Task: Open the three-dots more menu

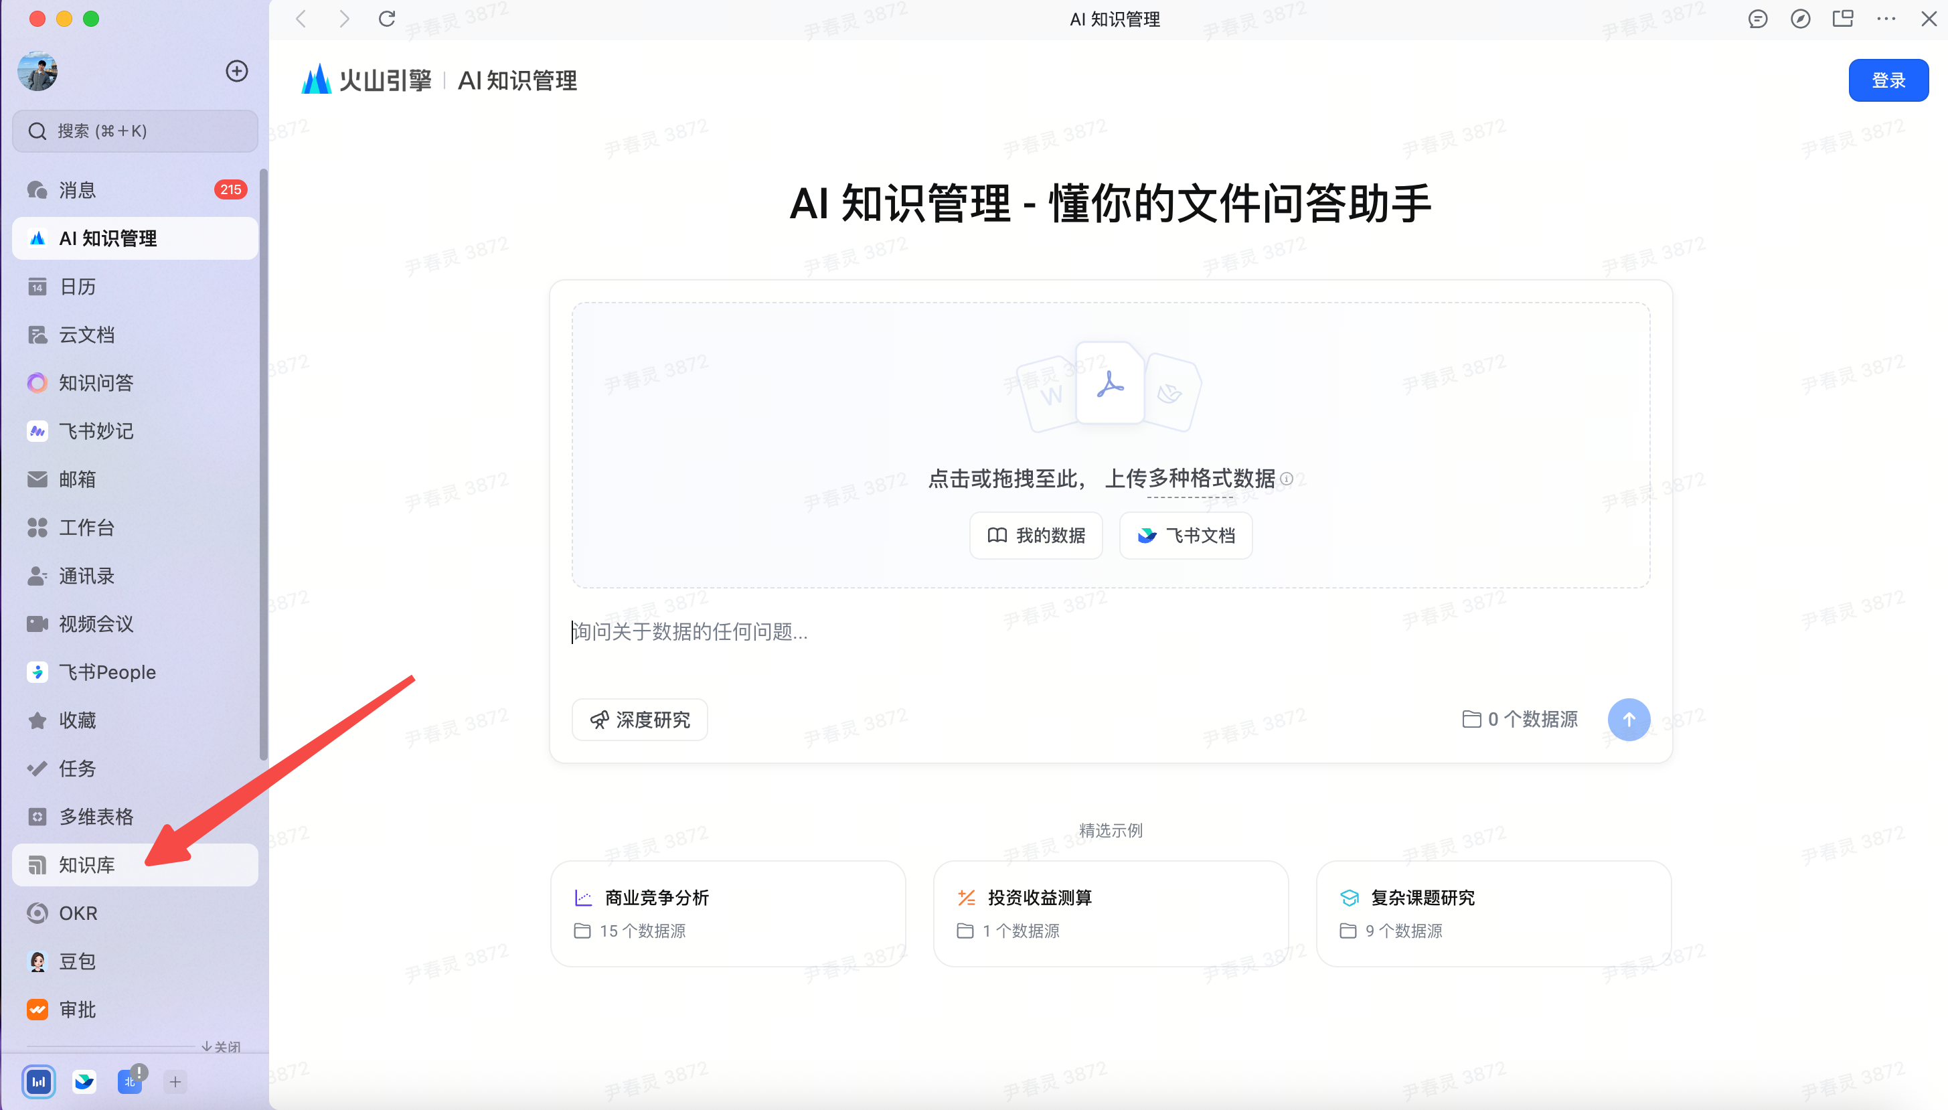Action: point(1886,18)
